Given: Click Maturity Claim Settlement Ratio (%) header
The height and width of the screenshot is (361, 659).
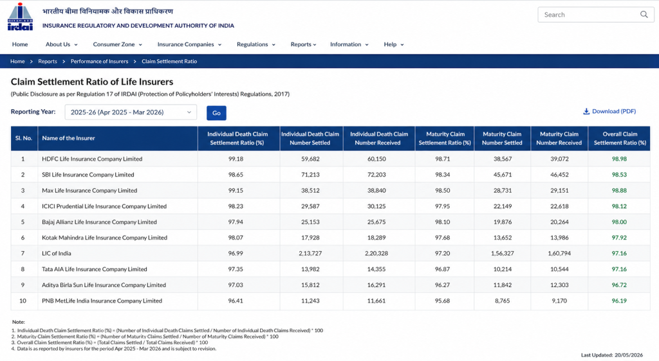Looking at the screenshot, I should pos(445,138).
